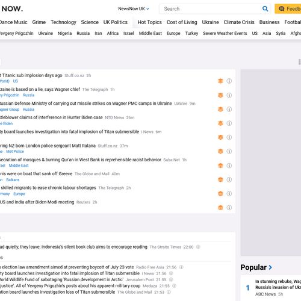Go to Iran subtopic link
The image size is (301, 301).
[98, 33]
